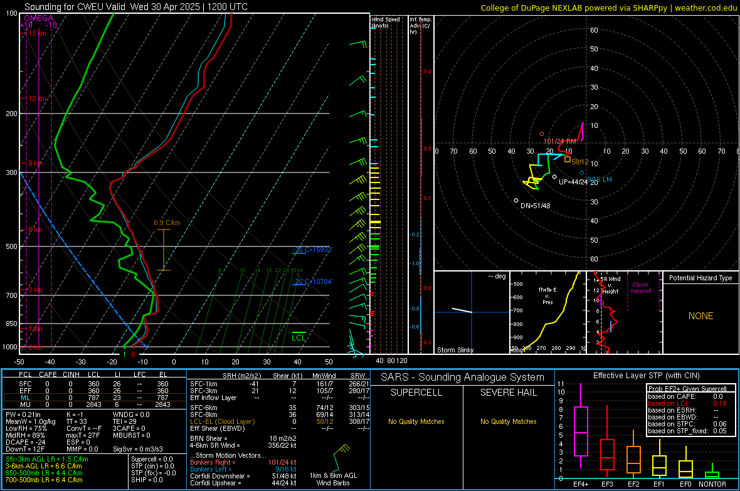This screenshot has width=740, height=491.
Task: Click the OMEGA label
Action: pos(39,18)
